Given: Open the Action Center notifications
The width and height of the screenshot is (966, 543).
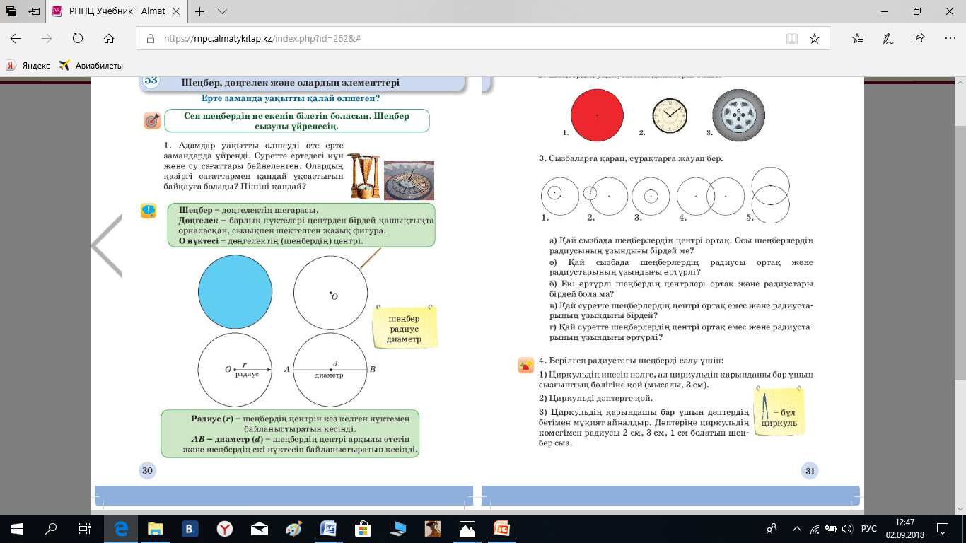Looking at the screenshot, I should [x=942, y=529].
